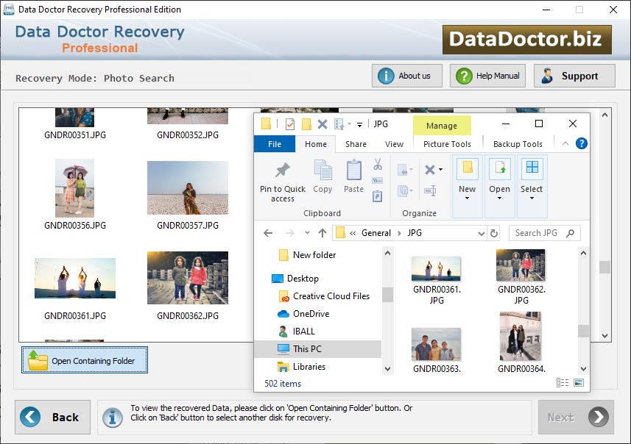631x444 pixels.
Task: Switch to large thumbnails view icon
Action: (x=579, y=383)
